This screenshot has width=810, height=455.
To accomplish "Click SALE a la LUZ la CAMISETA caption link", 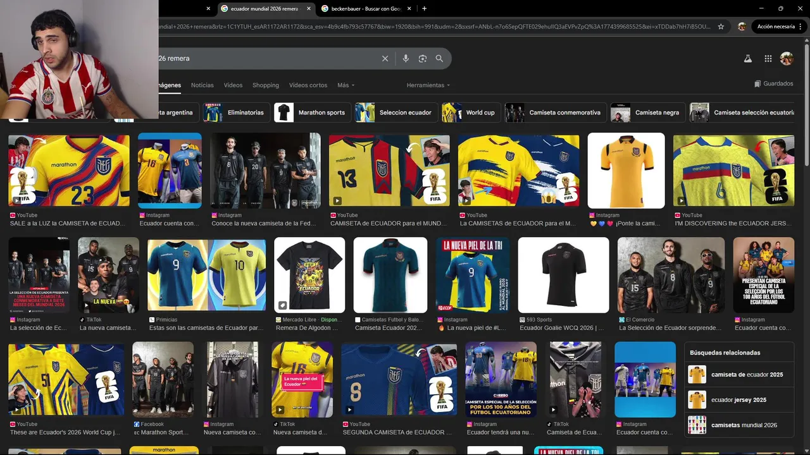I will point(67,224).
